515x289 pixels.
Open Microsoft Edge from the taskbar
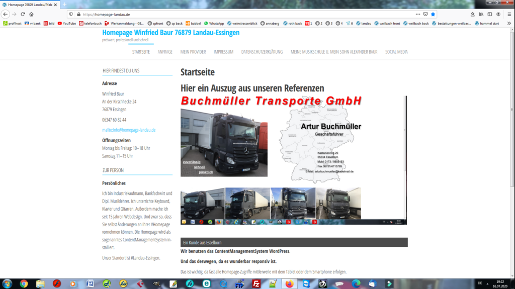[x=356, y=283]
